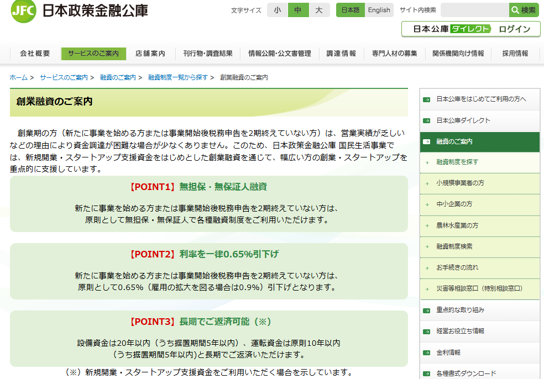Open 日本公庫ダイレクト ログイン button
The width and height of the screenshot is (544, 379).
(x=470, y=29)
